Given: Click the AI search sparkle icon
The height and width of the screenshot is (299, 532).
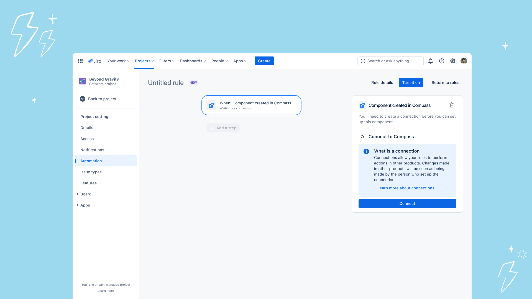Looking at the screenshot, I should pyautogui.click(x=363, y=61).
